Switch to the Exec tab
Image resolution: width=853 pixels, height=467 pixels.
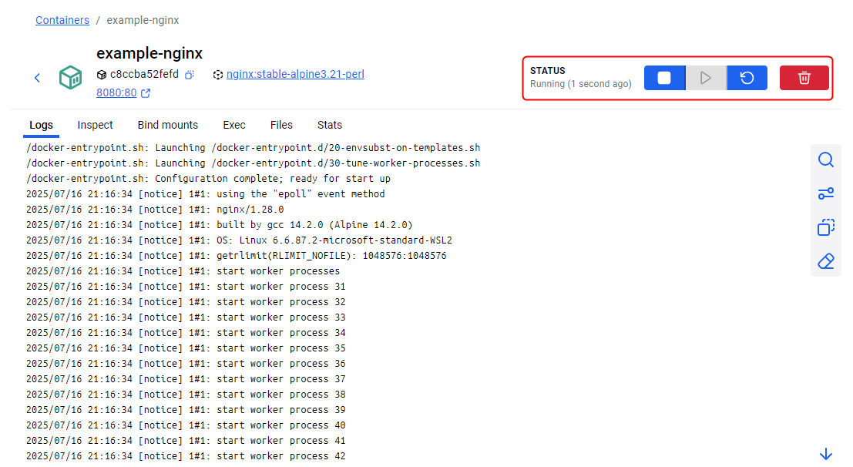point(234,125)
